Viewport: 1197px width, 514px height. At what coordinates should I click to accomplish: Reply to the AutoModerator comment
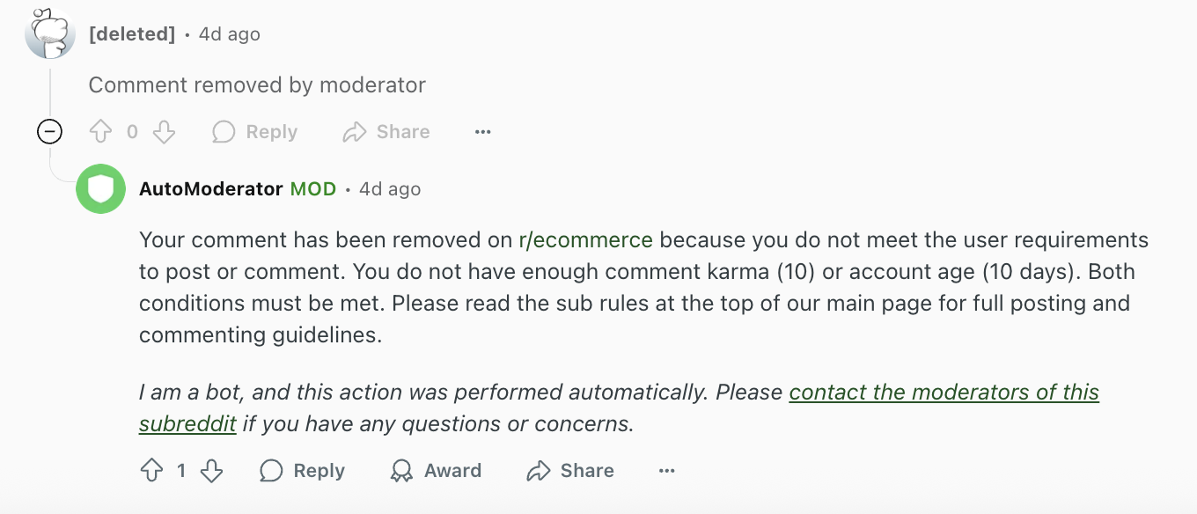point(301,470)
